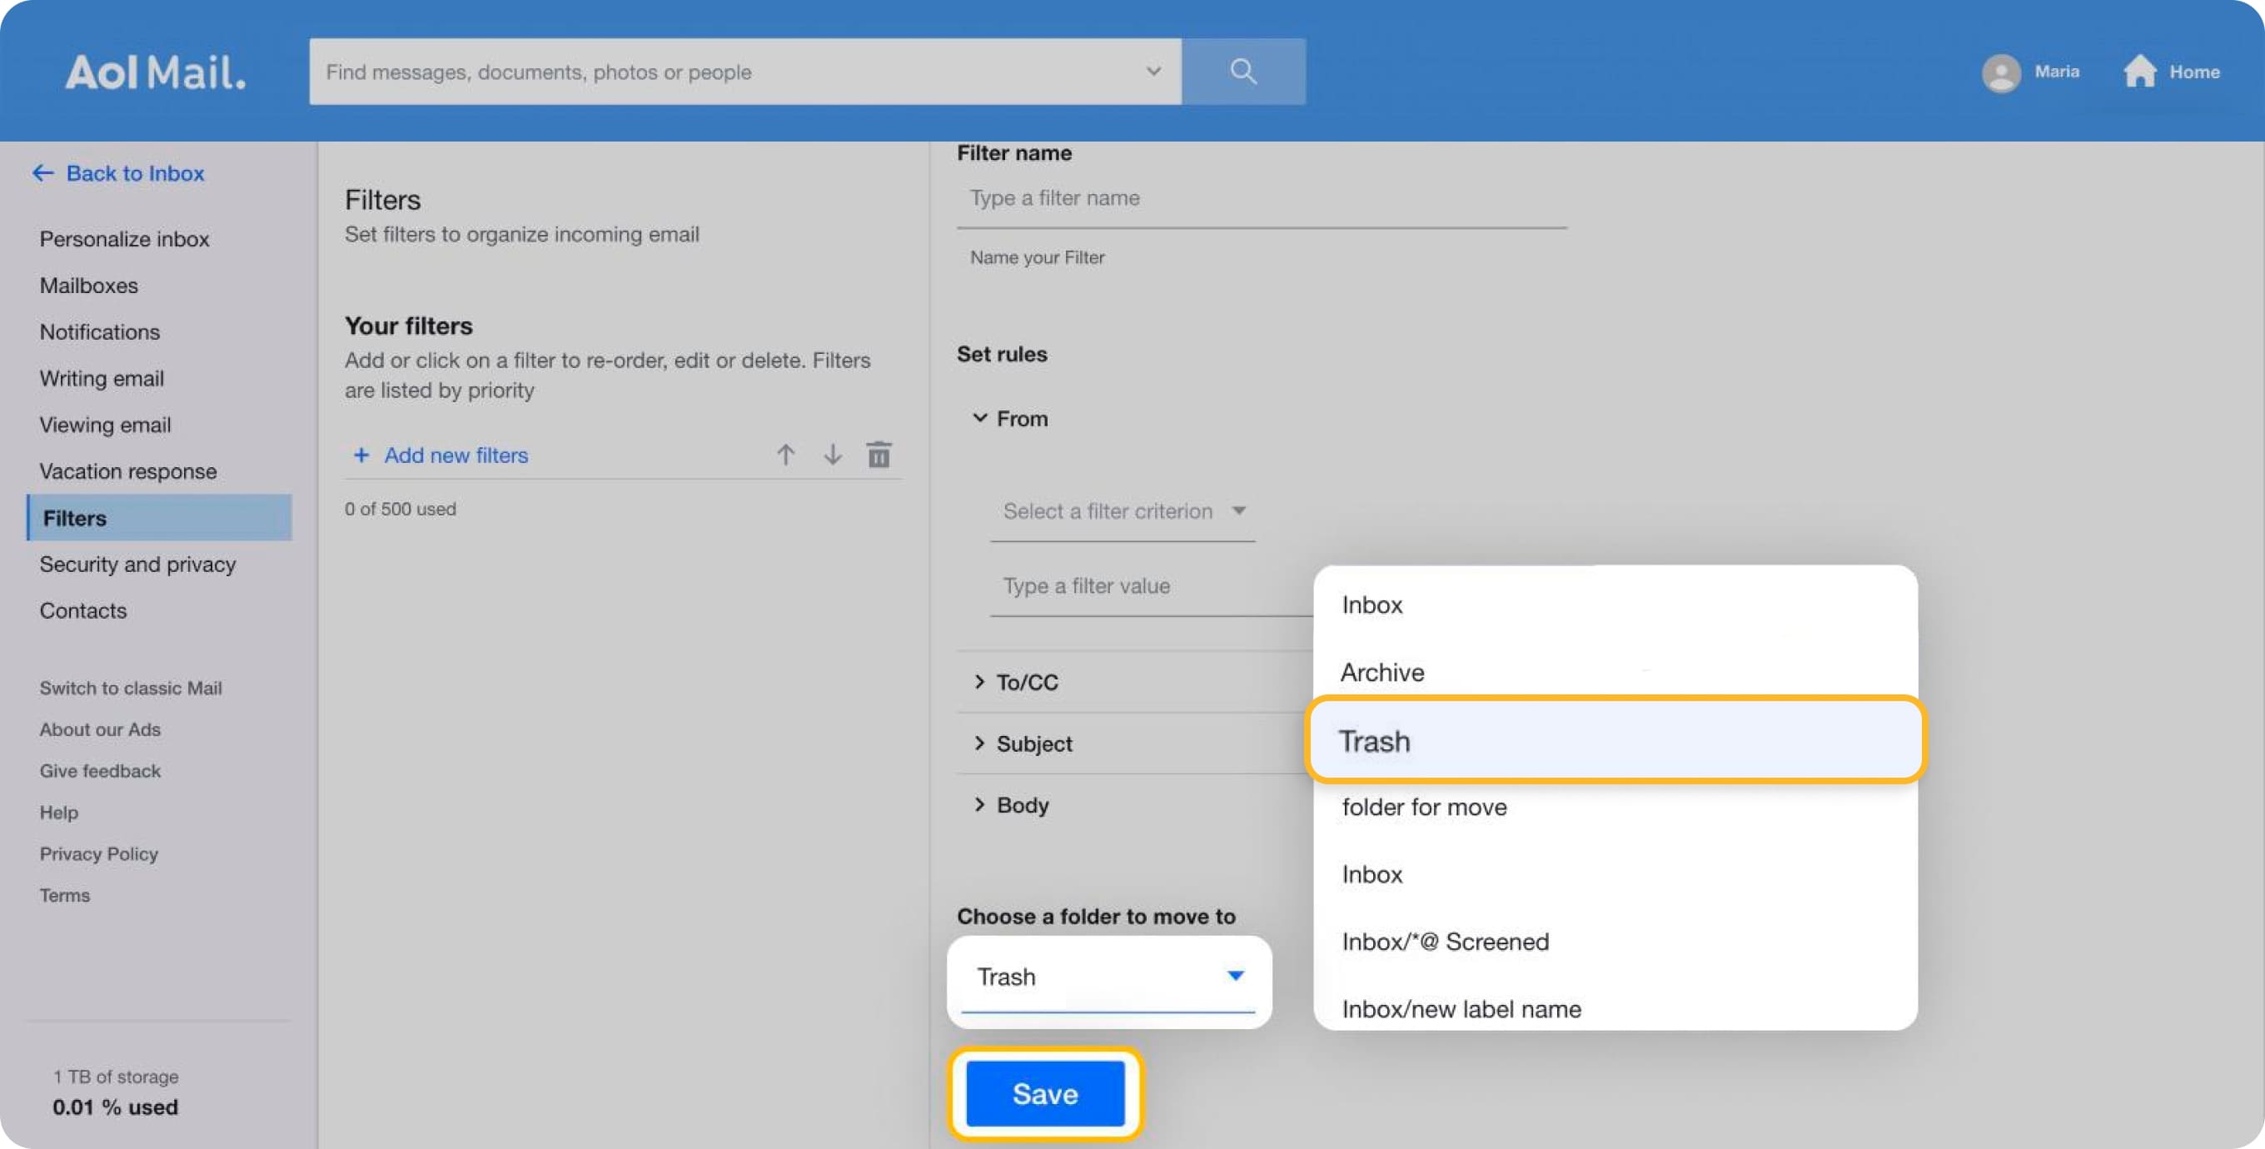Image resolution: width=2265 pixels, height=1149 pixels.
Task: Click the Give feedback link
Action: 99,771
